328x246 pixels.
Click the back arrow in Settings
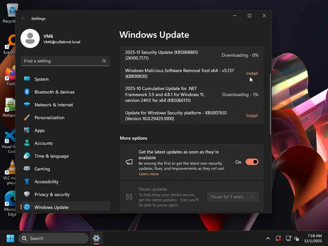click(23, 18)
